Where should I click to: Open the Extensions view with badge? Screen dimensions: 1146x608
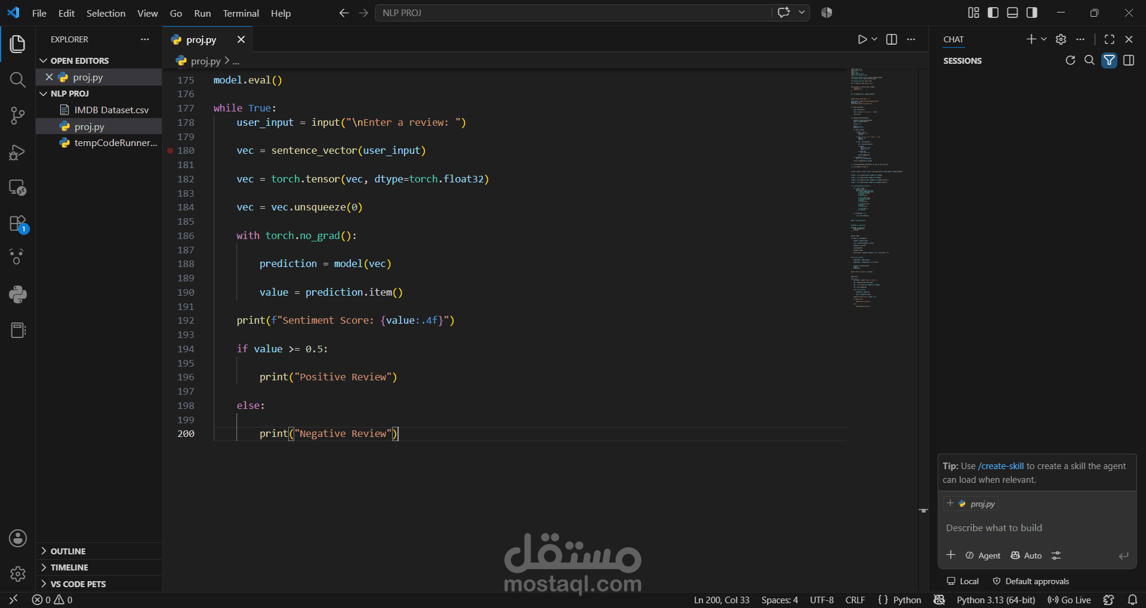[17, 224]
